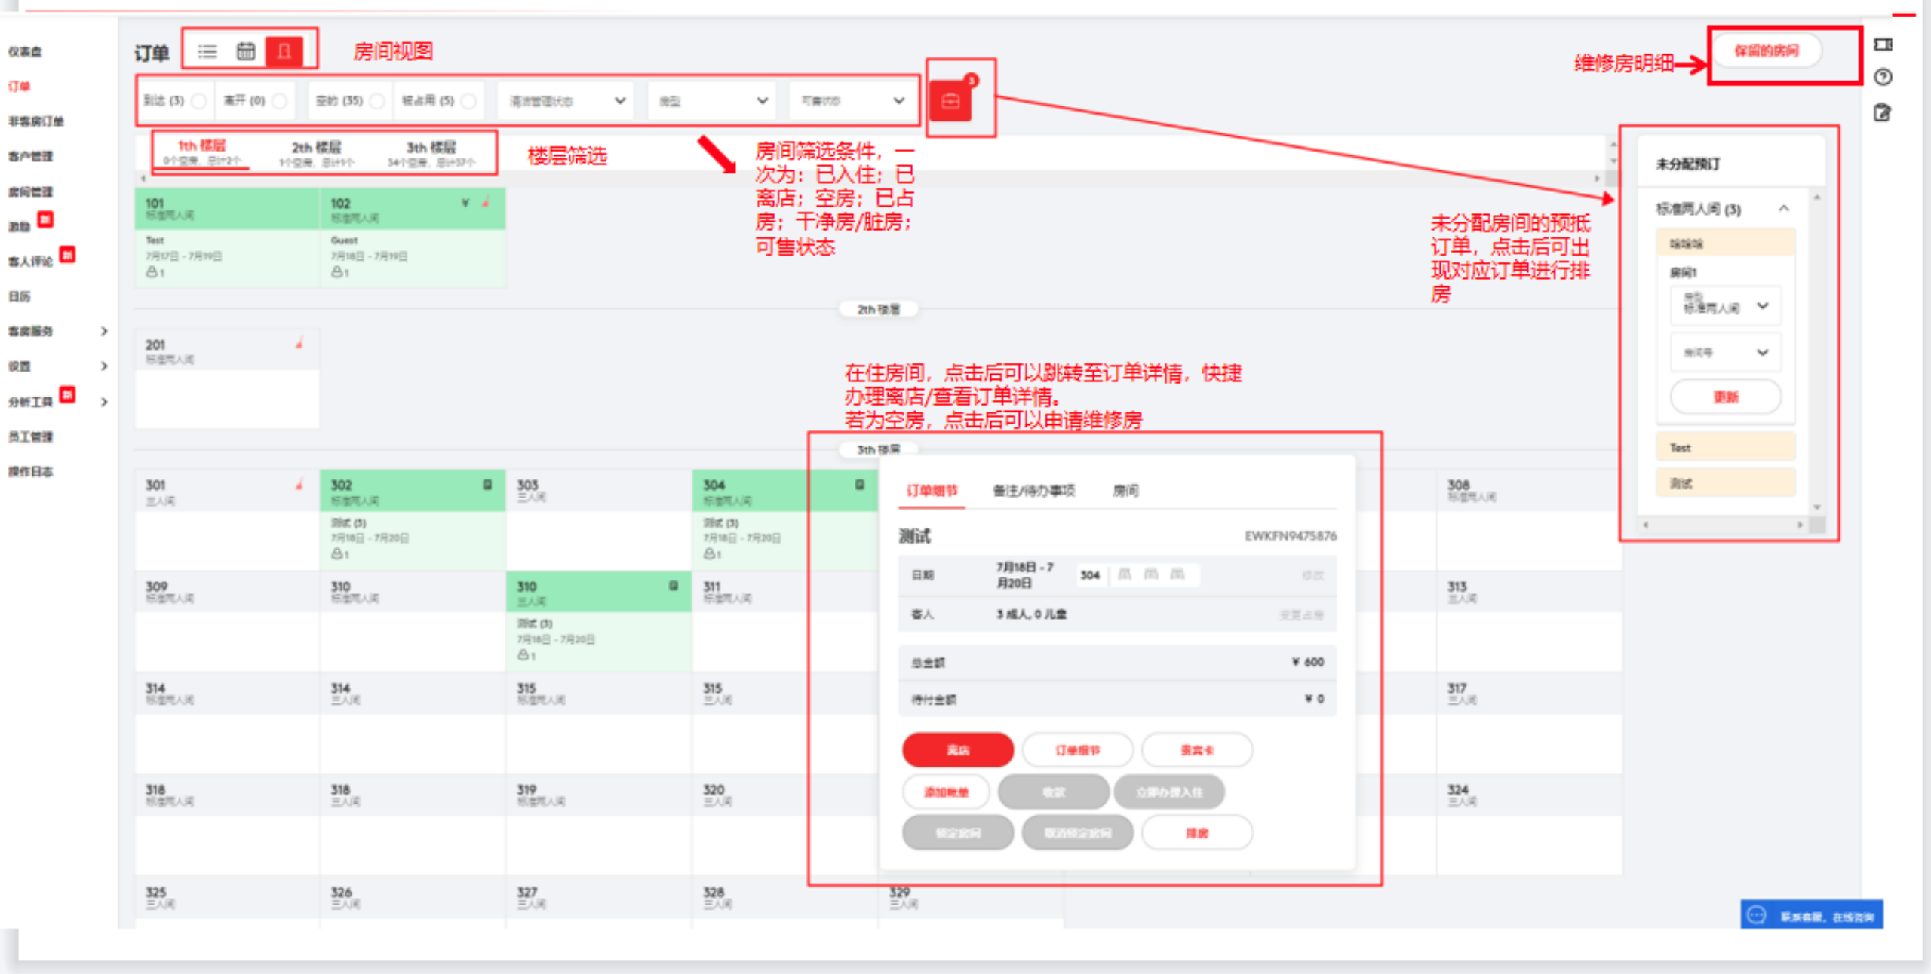Select the red room view icon
The height and width of the screenshot is (974, 1931).
coord(284,51)
